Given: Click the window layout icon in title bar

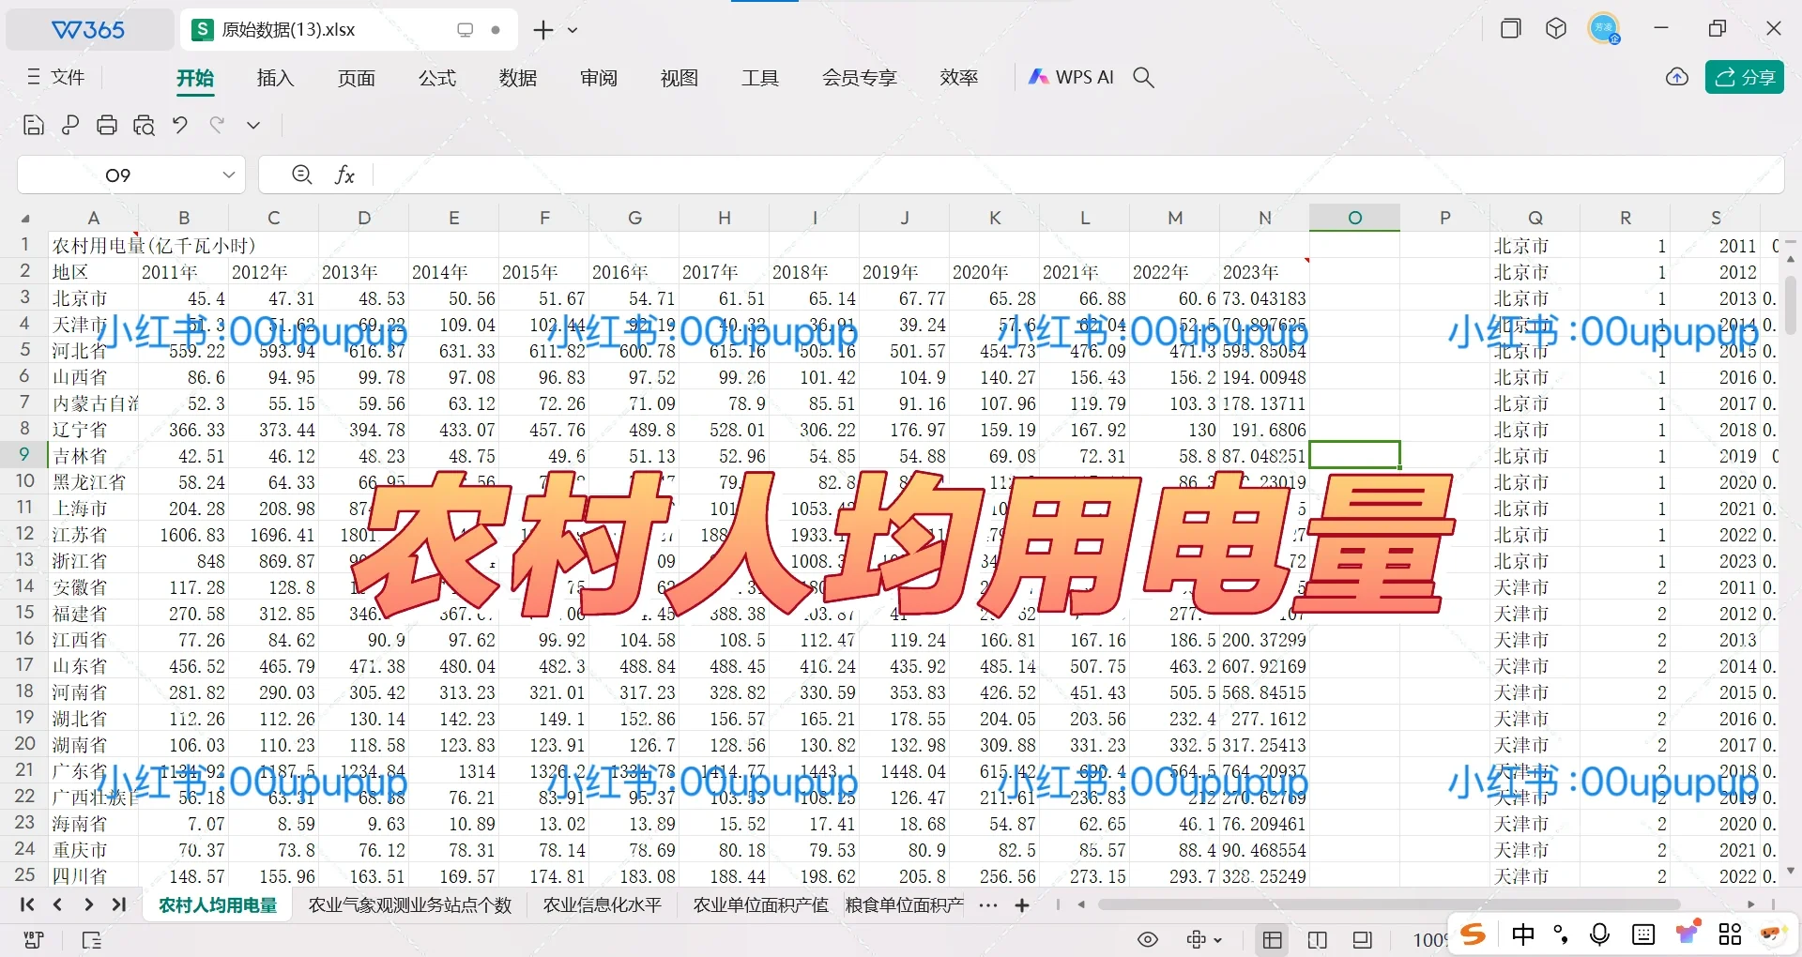Looking at the screenshot, I should pos(1511,29).
